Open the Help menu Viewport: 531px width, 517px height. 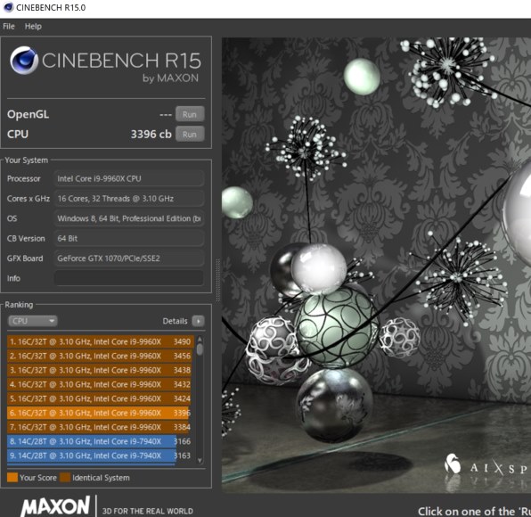pos(33,26)
